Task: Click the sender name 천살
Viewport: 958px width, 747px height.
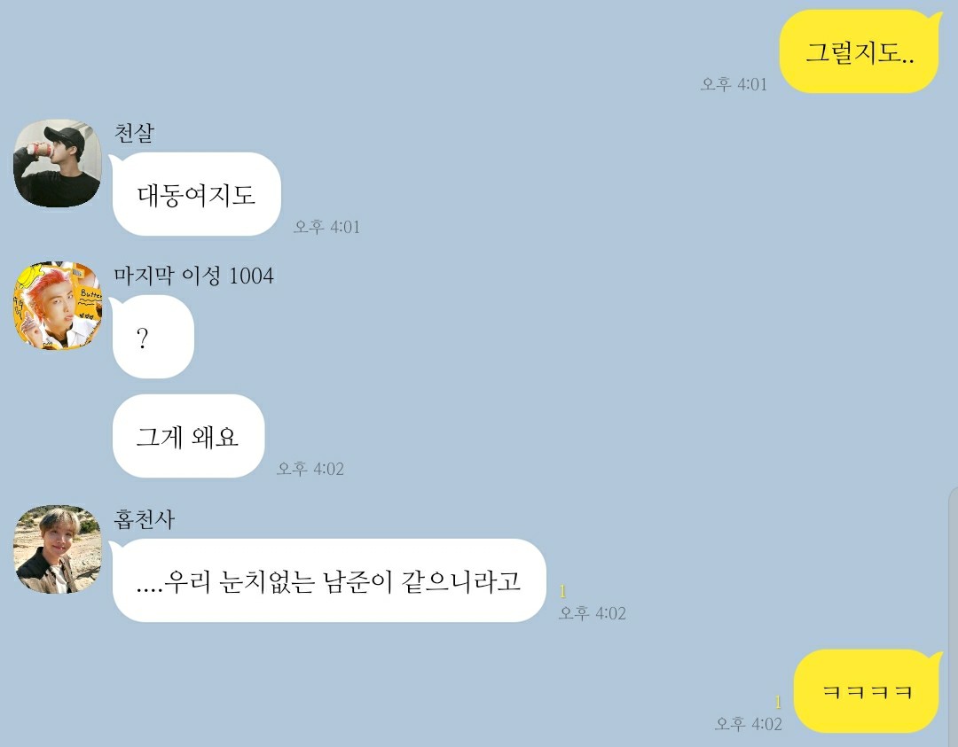Action: (x=135, y=132)
